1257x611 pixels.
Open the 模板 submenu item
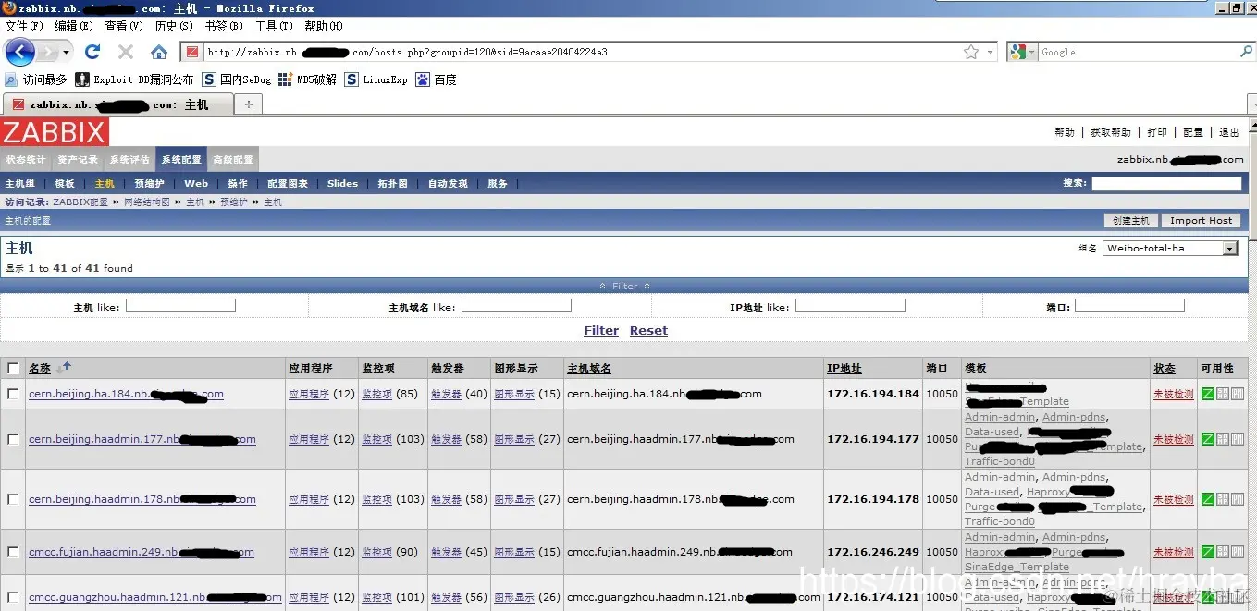coord(65,183)
